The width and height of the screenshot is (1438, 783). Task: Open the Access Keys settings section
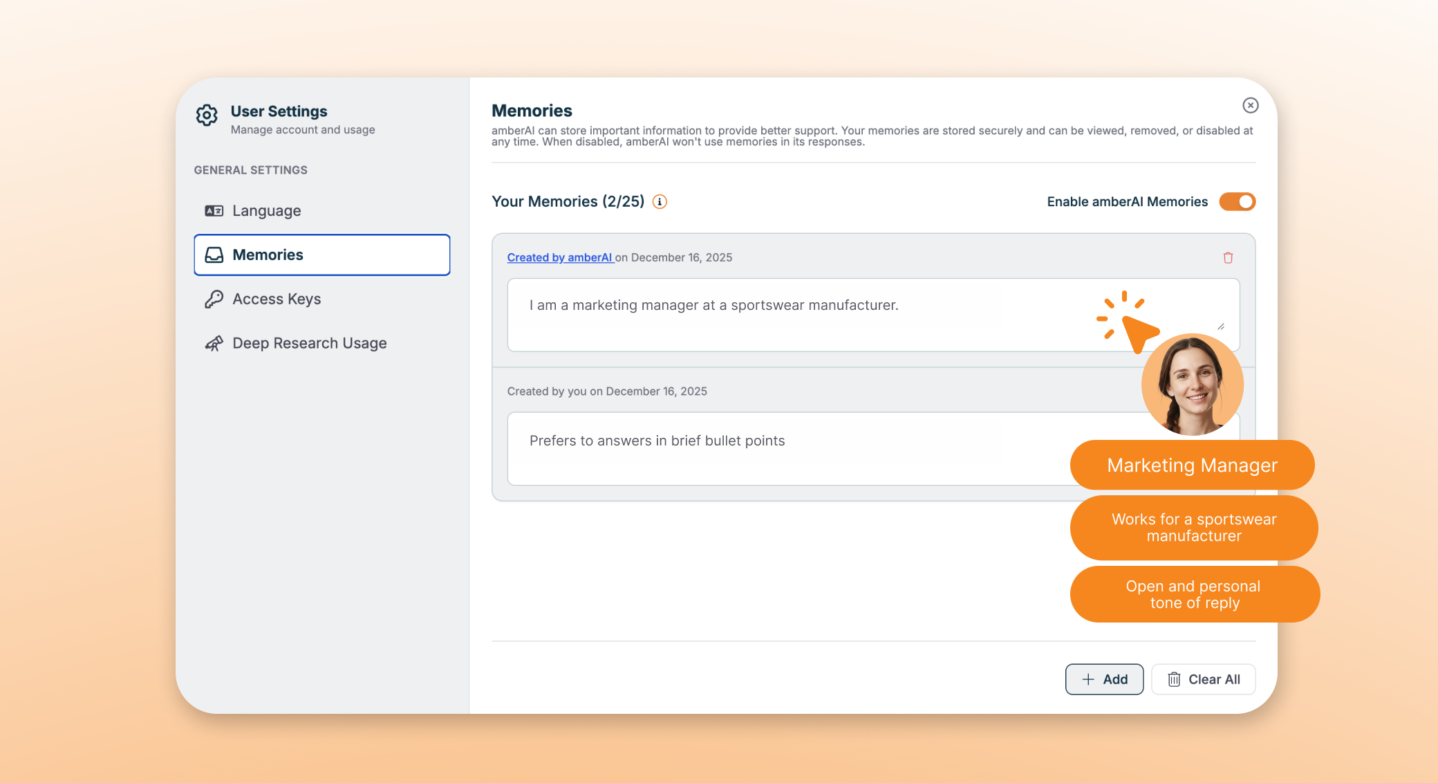(x=277, y=299)
